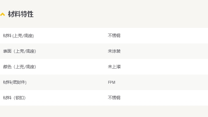
Task: Click the FPM seal material value
Action: coord(111,82)
